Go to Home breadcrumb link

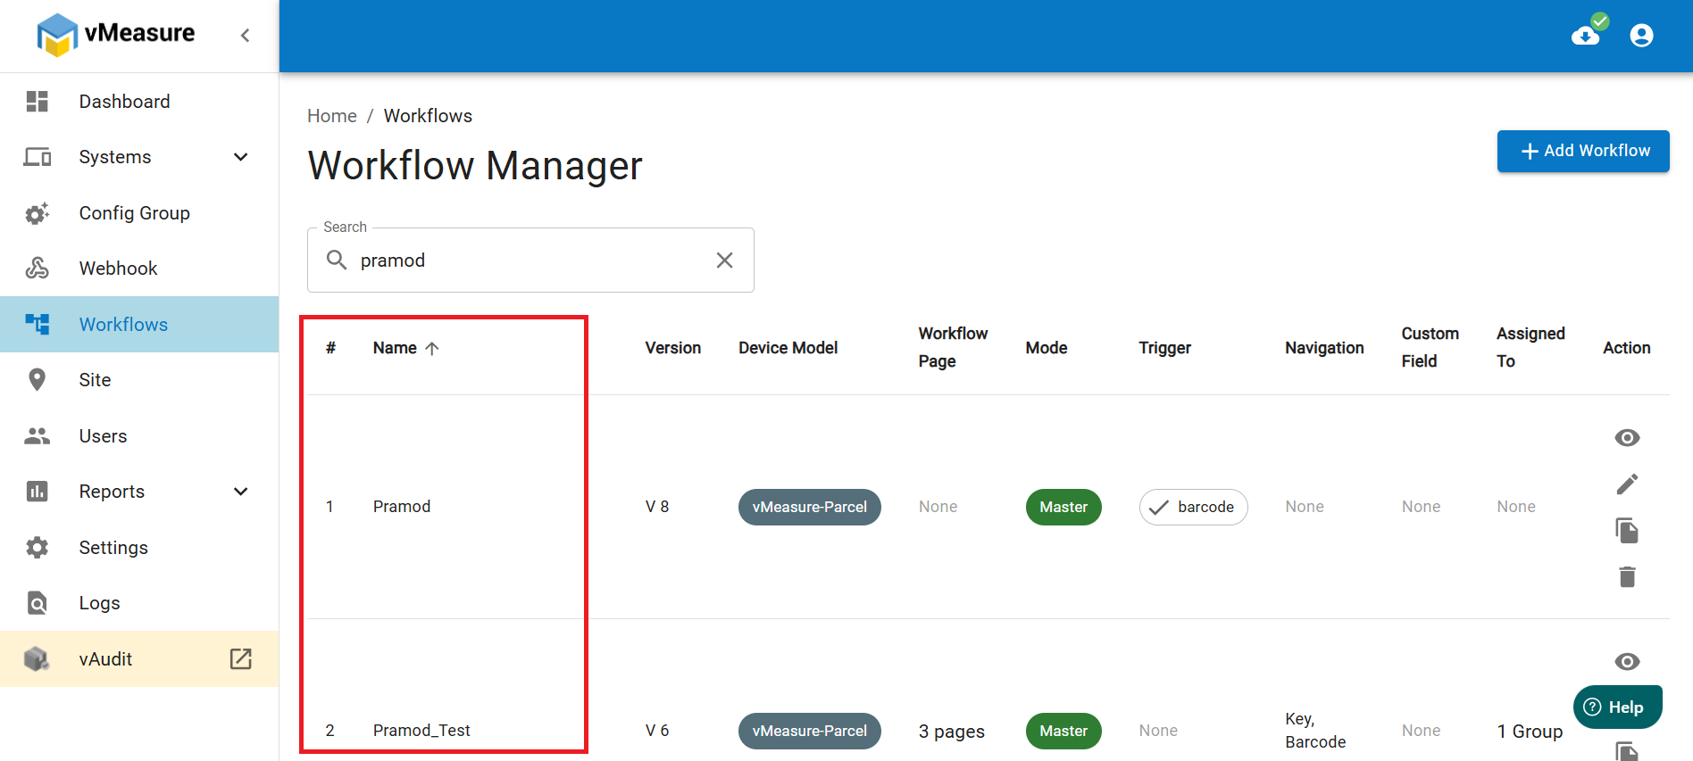(331, 116)
